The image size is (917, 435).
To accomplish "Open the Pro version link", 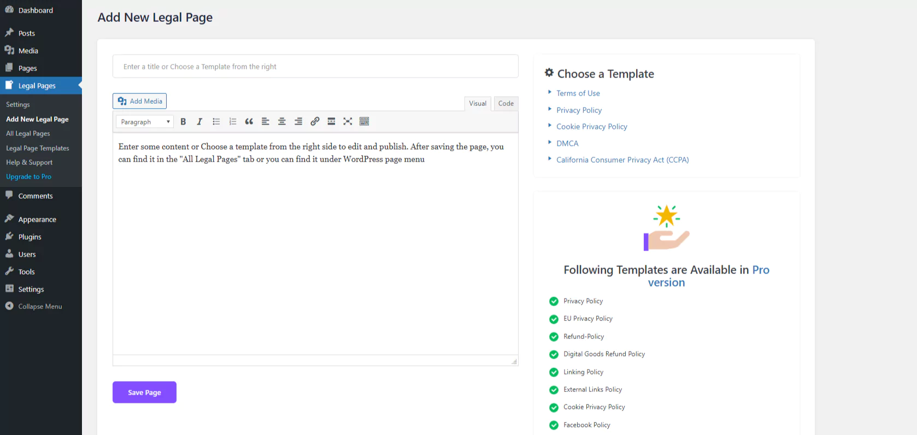I will [708, 276].
